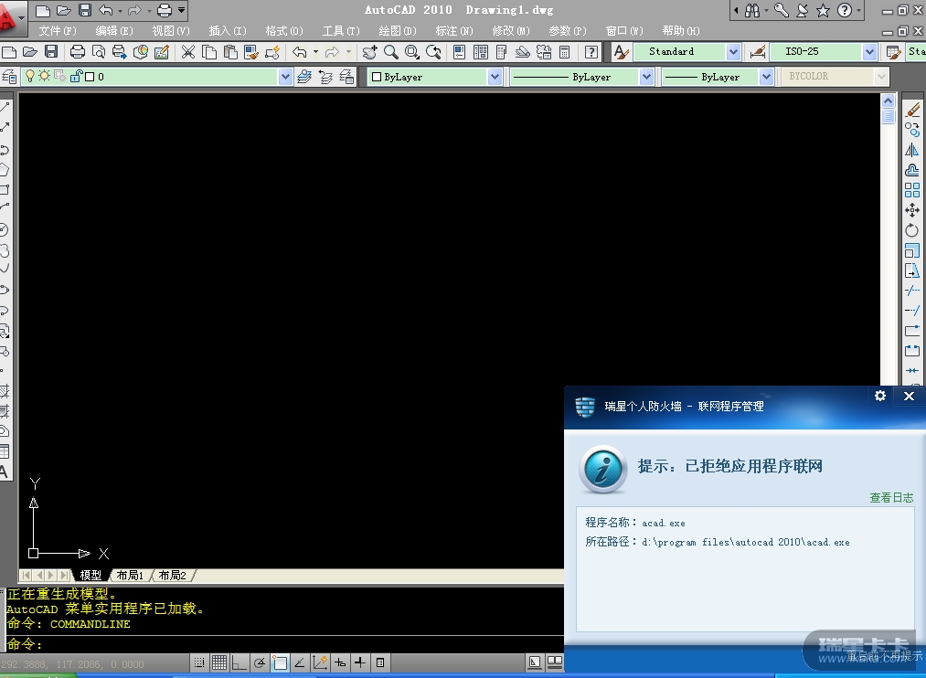Toggle Grid Display in status bar
This screenshot has width=926, height=678.
click(219, 662)
